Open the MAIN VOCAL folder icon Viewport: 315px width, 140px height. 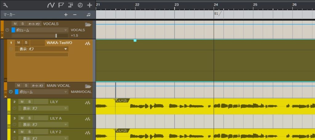(x=88, y=86)
